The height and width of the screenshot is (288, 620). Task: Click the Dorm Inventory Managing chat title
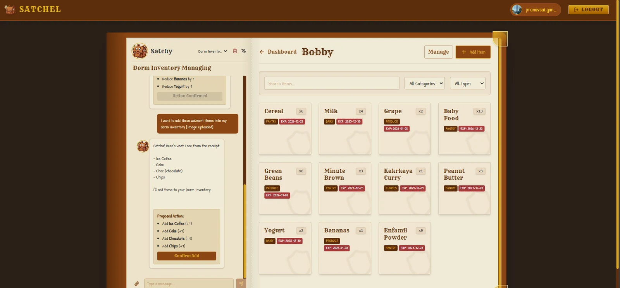click(x=172, y=68)
